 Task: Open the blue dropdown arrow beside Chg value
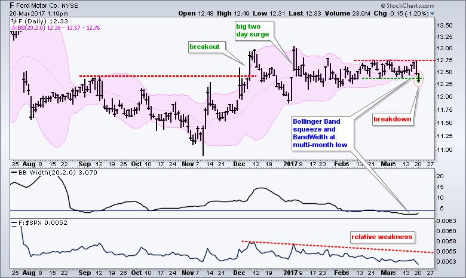432,14
